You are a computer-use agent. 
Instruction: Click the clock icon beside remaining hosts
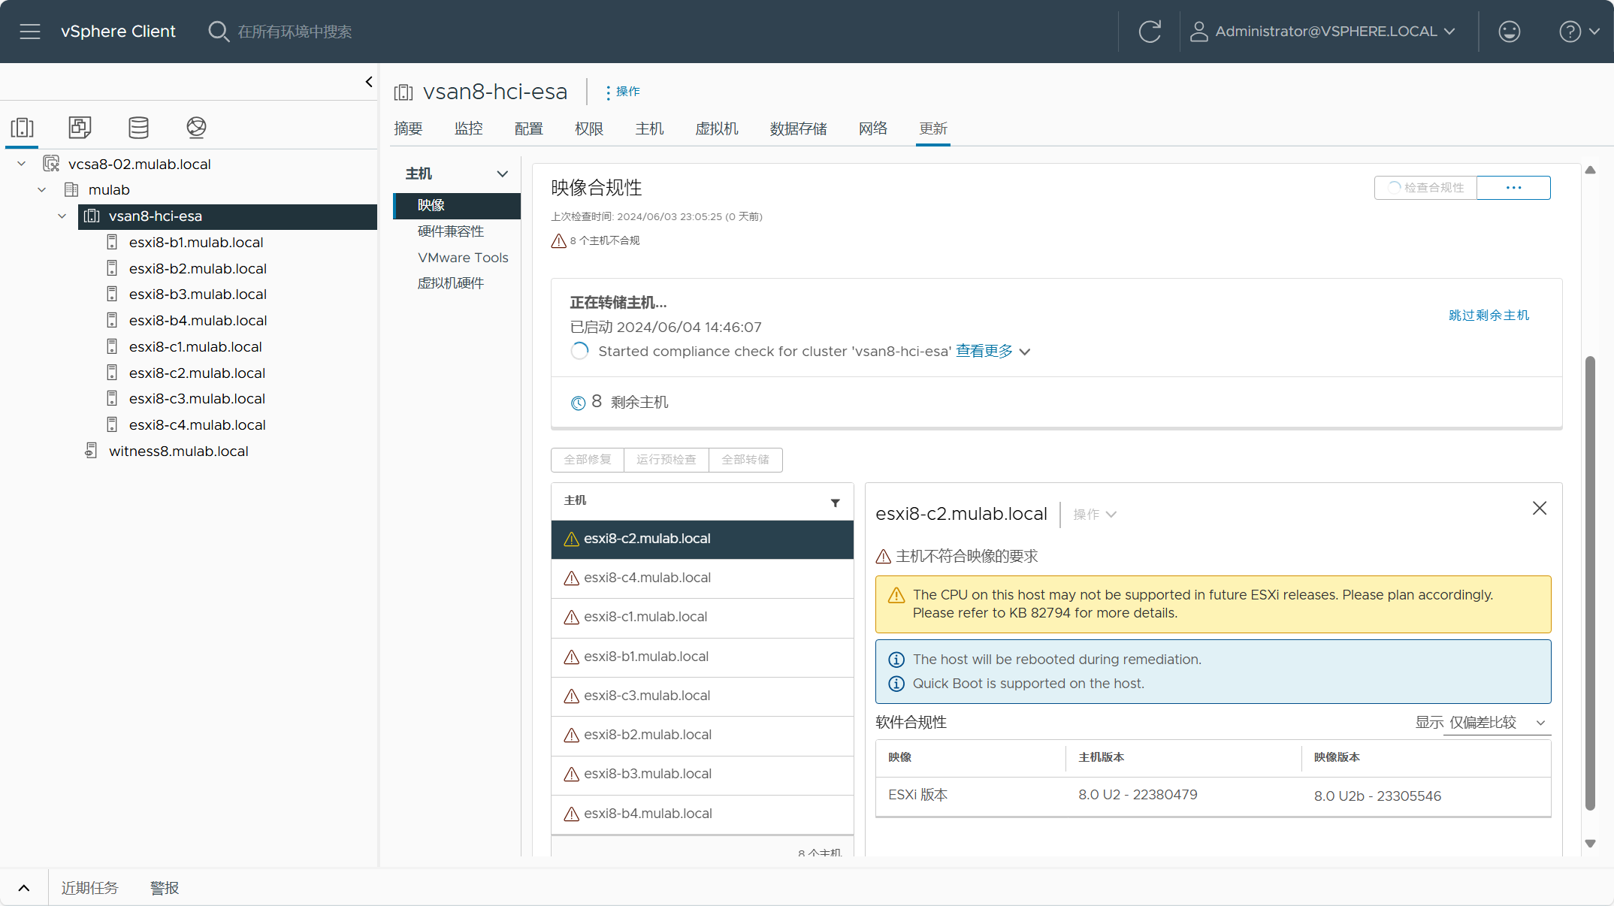click(578, 403)
